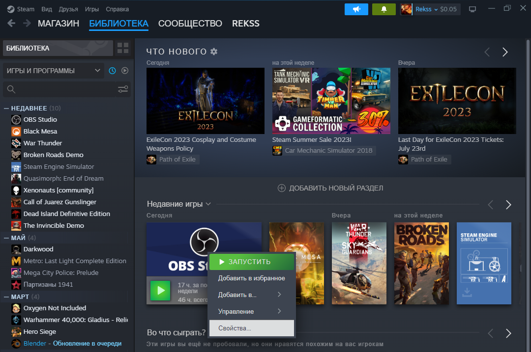Click the plus icon to add section
531x352 pixels.
281,188
